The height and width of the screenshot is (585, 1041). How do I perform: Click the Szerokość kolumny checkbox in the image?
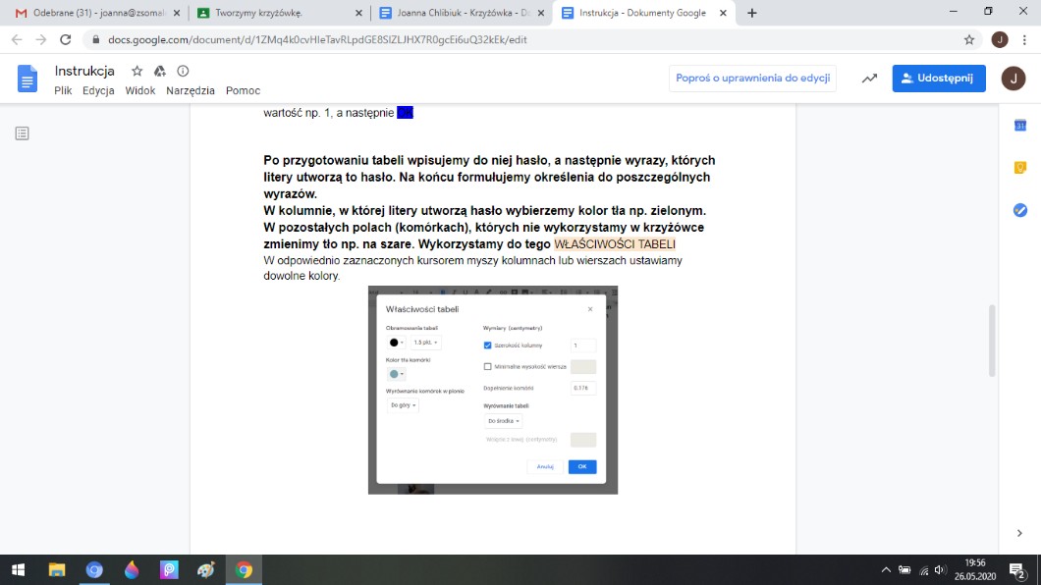coord(488,346)
